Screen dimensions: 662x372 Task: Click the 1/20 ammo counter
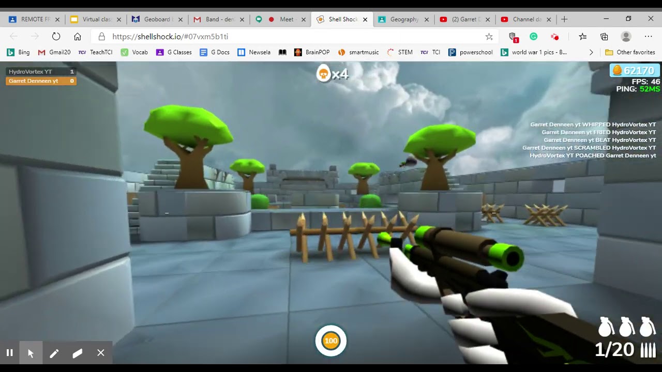[614, 350]
